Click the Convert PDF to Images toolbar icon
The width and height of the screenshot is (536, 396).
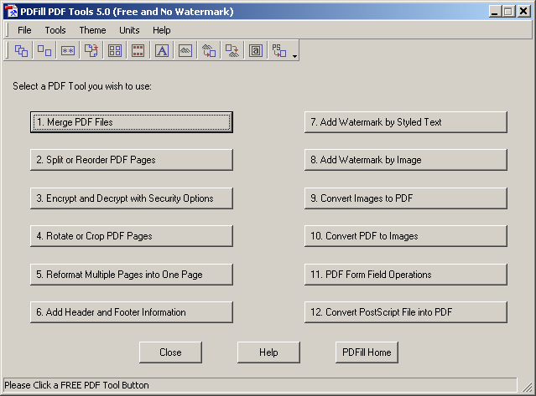tap(232, 51)
